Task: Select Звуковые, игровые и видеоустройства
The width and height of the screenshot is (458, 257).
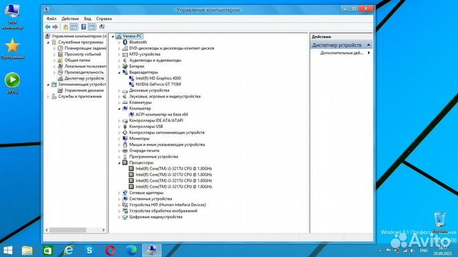Action: coord(165,97)
